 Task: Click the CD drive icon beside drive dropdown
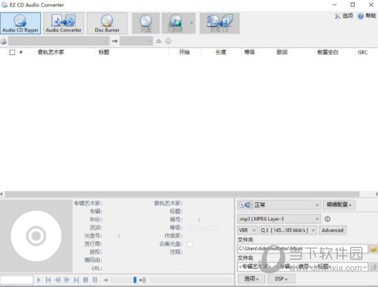click(x=4, y=41)
